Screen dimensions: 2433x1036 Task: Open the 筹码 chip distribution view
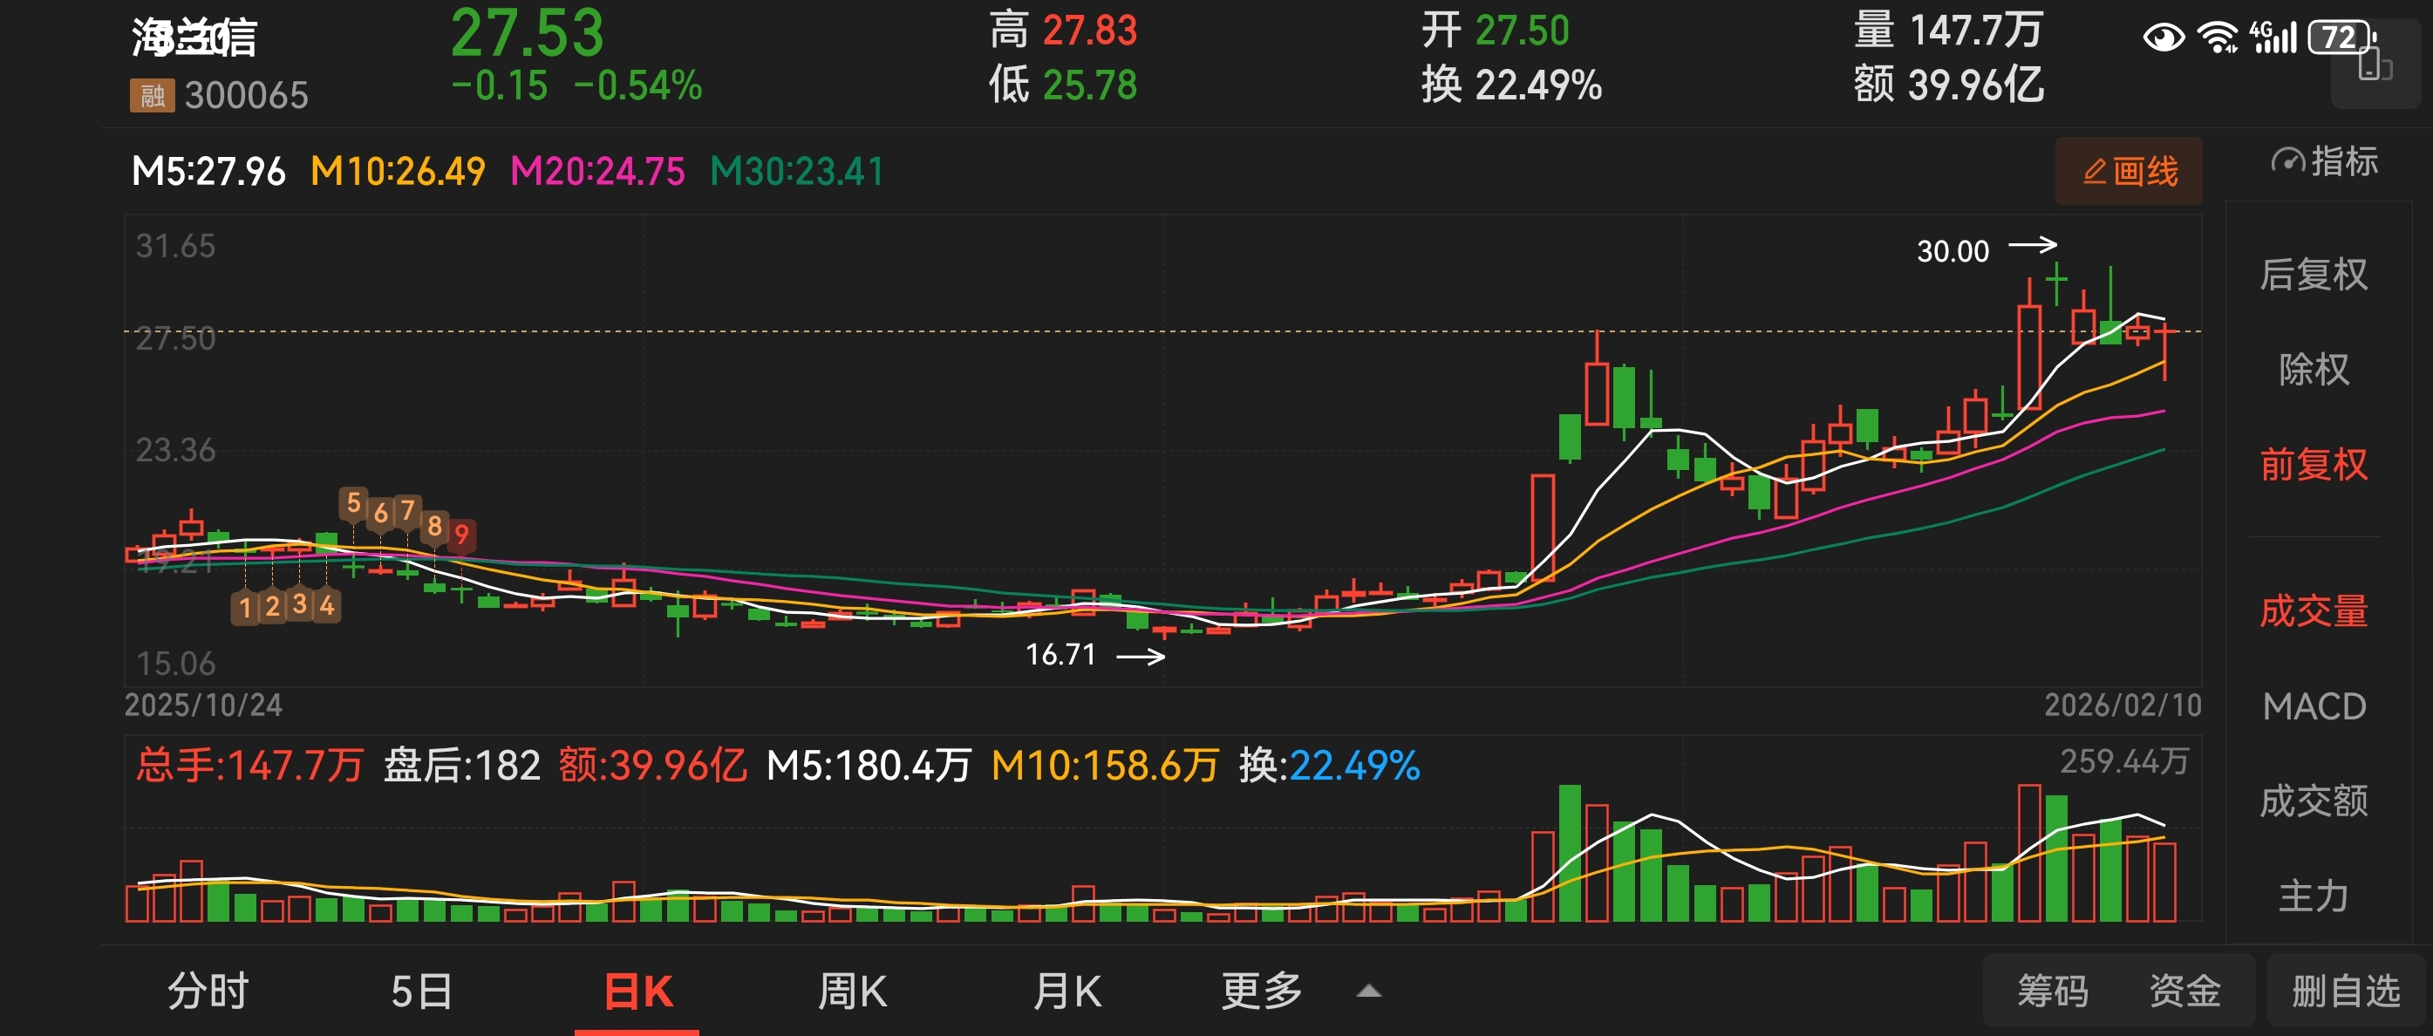click(x=2053, y=992)
